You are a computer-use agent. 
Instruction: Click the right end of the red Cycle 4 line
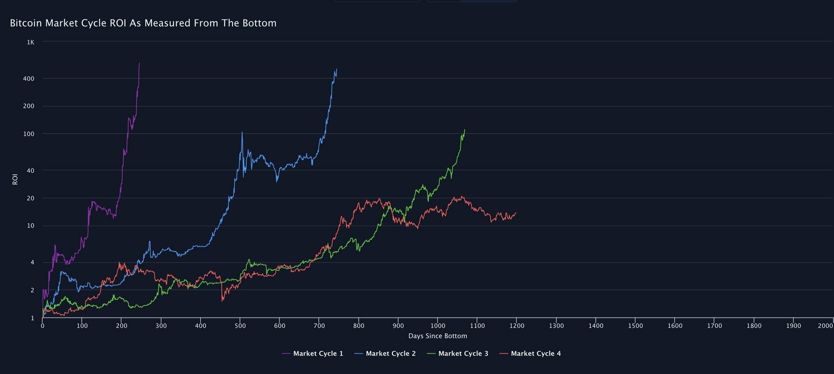[x=516, y=213]
